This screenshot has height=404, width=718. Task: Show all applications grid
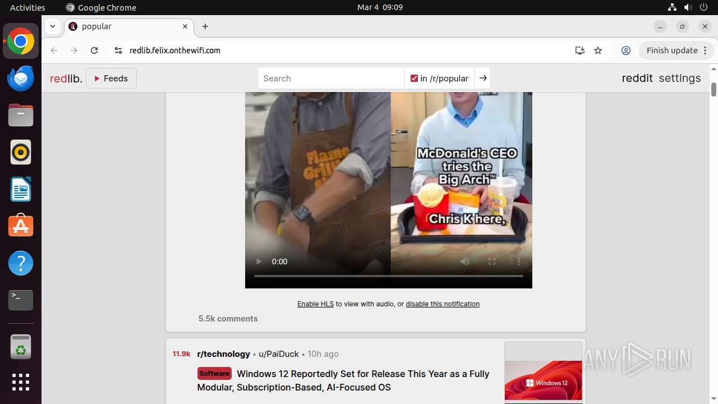coord(21,382)
